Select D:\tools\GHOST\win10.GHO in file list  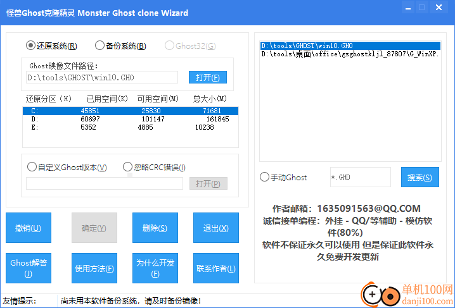(x=350, y=46)
